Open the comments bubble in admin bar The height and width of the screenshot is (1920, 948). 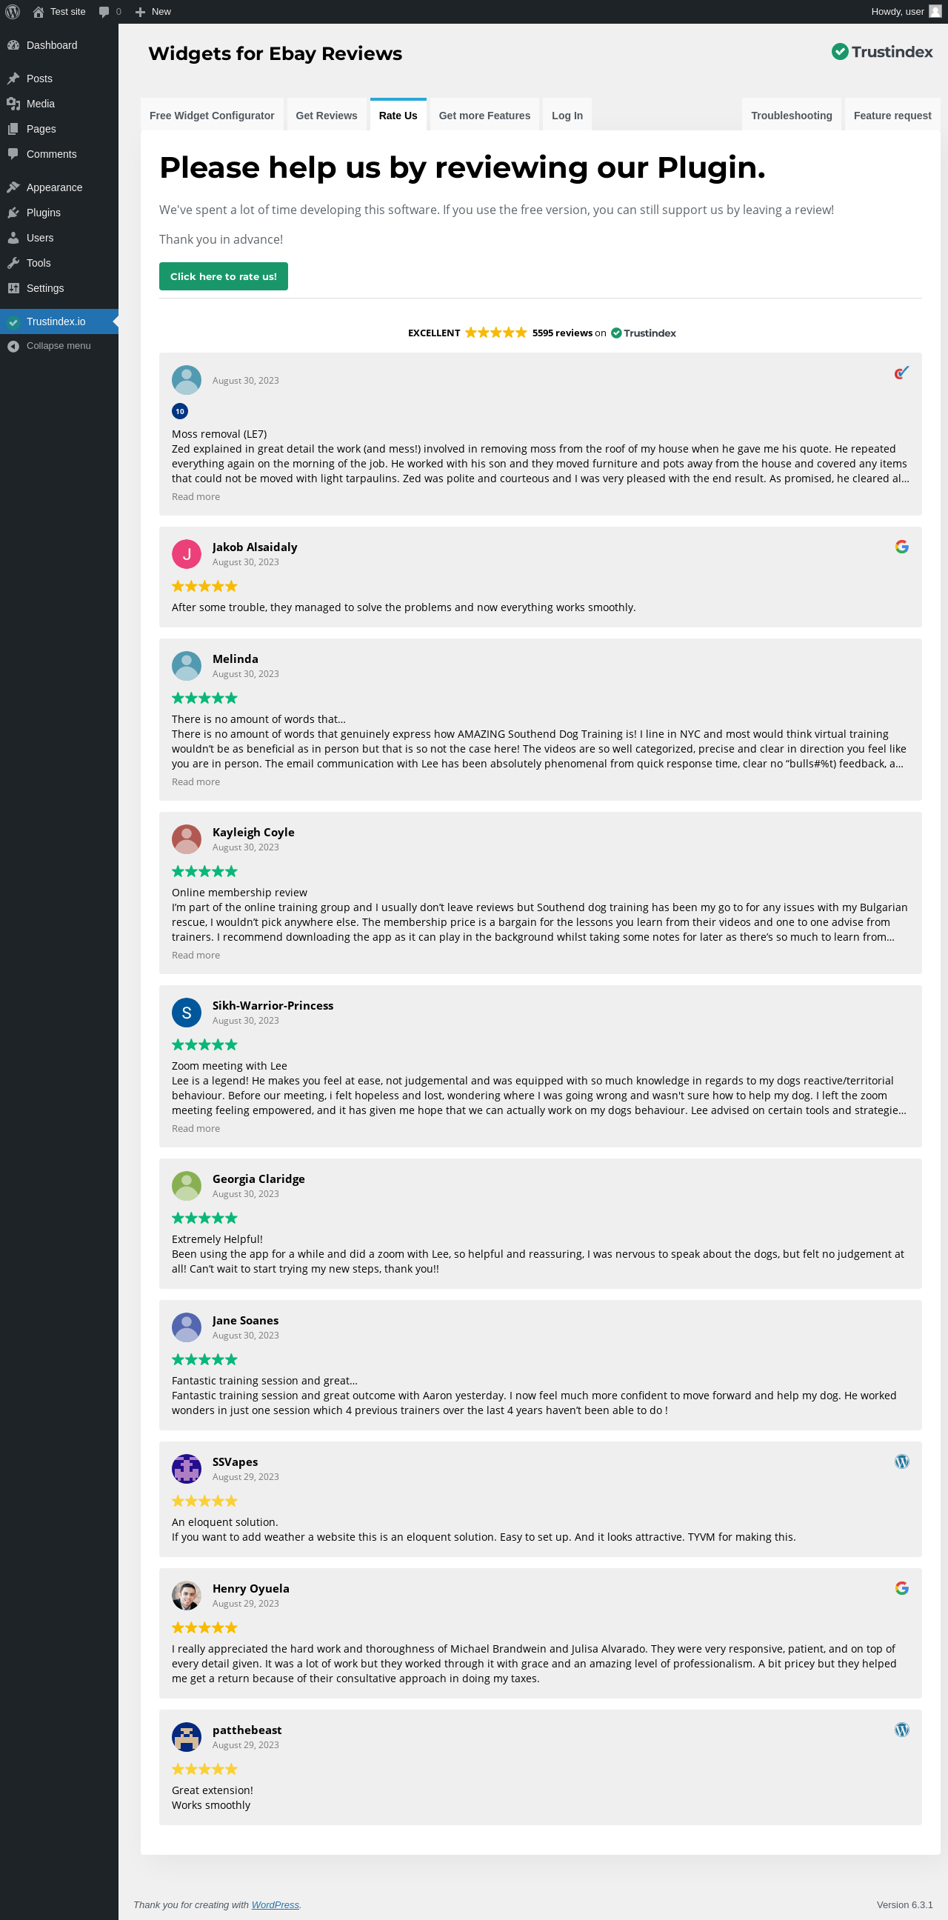(109, 12)
